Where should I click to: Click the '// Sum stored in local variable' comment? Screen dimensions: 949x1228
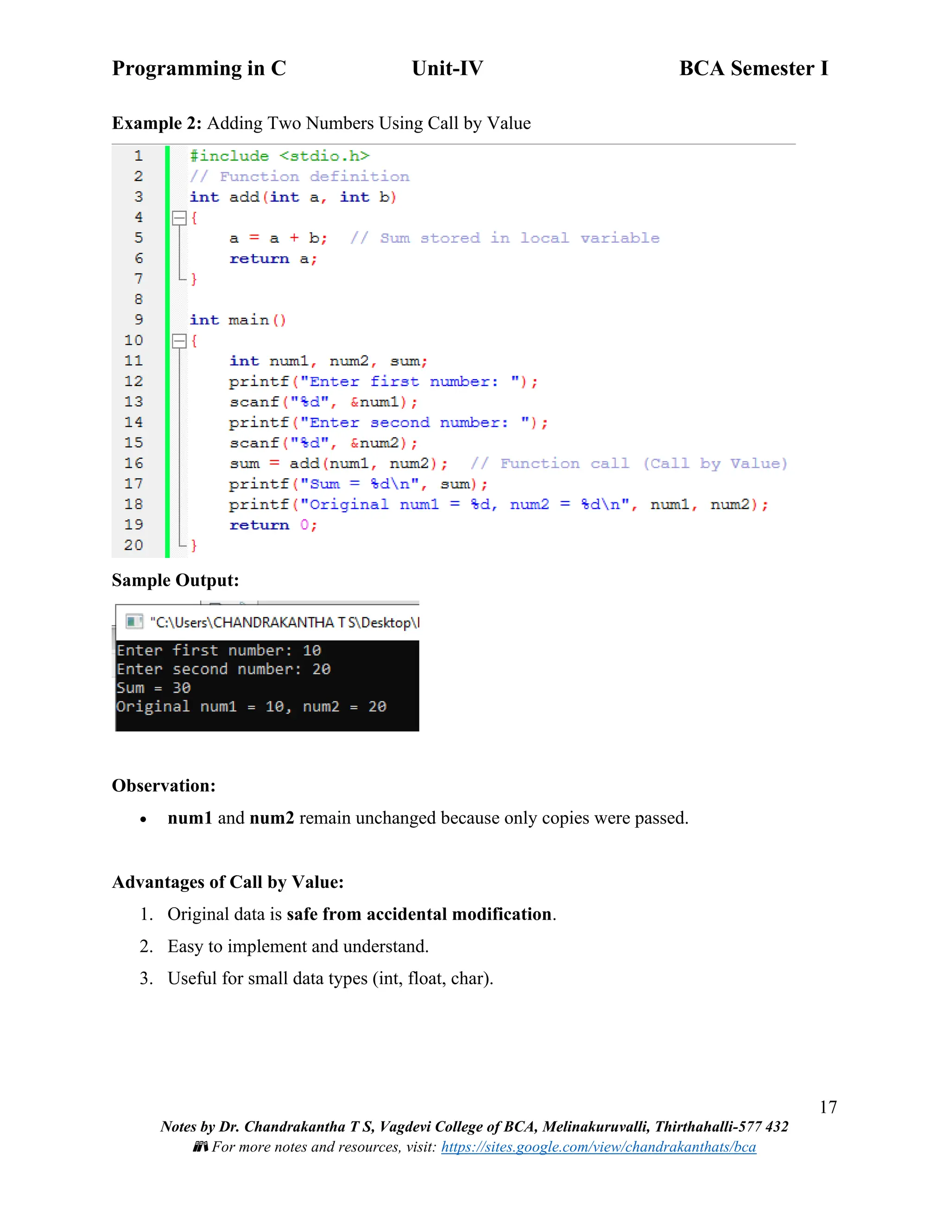pos(505,238)
